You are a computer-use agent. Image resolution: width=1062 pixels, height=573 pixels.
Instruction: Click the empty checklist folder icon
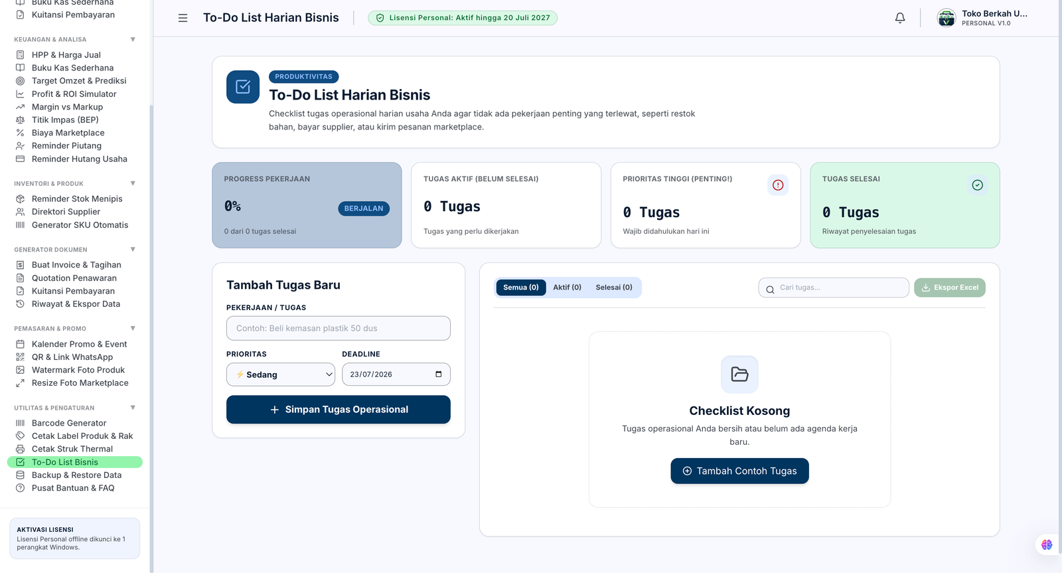pos(740,374)
